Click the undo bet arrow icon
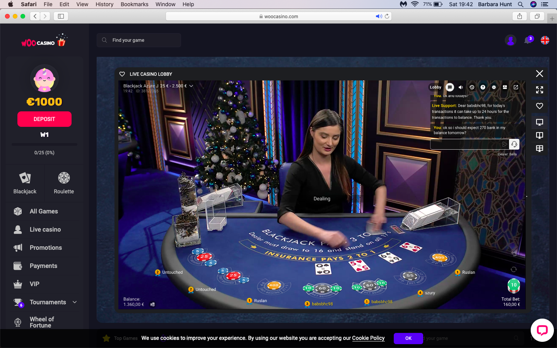The height and width of the screenshot is (348, 557). click(x=514, y=253)
